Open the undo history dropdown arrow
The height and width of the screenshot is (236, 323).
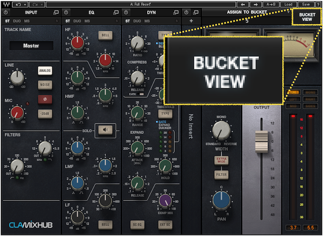point(25,4)
